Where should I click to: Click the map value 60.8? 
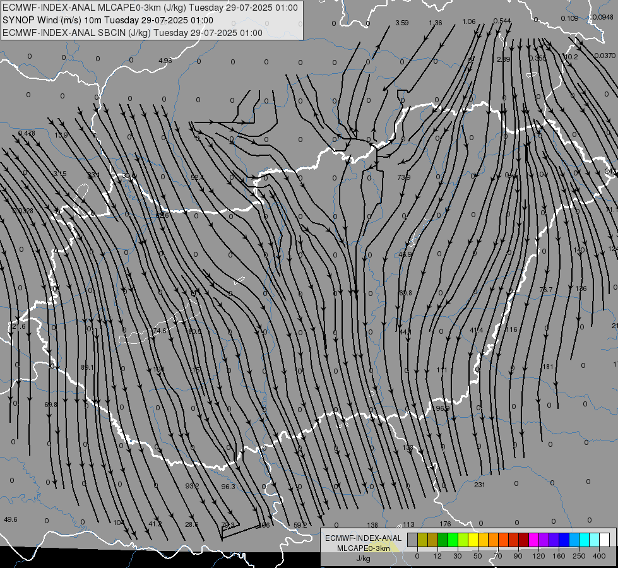pos(405,293)
